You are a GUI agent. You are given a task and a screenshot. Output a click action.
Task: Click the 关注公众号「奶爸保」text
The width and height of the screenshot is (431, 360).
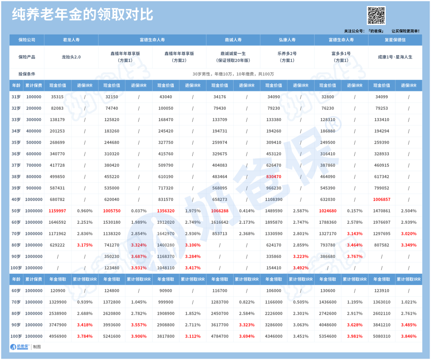click(364, 31)
